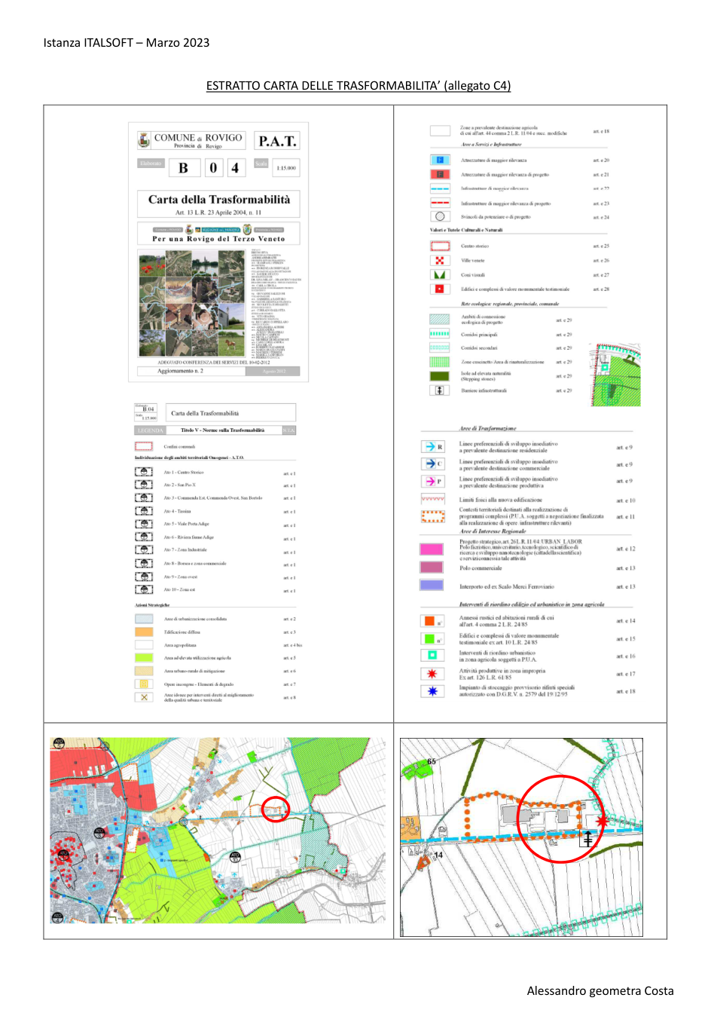Click the green Area ad elevata utilizzazione agricola swatch

click(144, 658)
